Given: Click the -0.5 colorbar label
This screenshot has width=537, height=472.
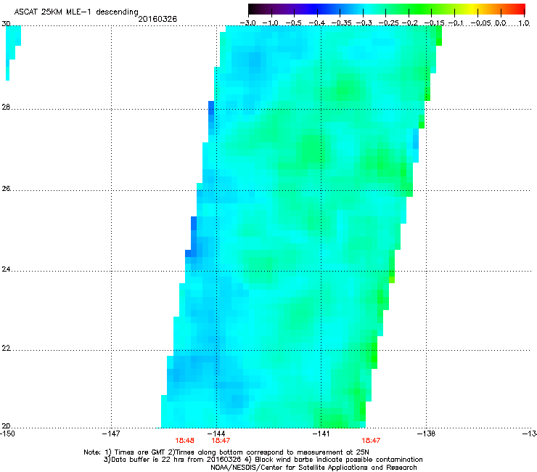Looking at the screenshot, I should (x=293, y=23).
